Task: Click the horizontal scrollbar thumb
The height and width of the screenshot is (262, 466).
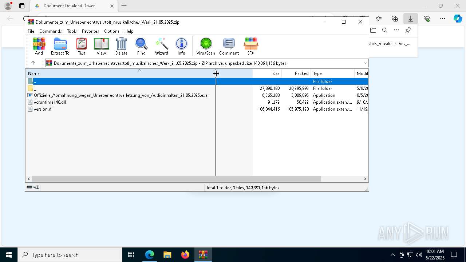Action: tap(176, 179)
